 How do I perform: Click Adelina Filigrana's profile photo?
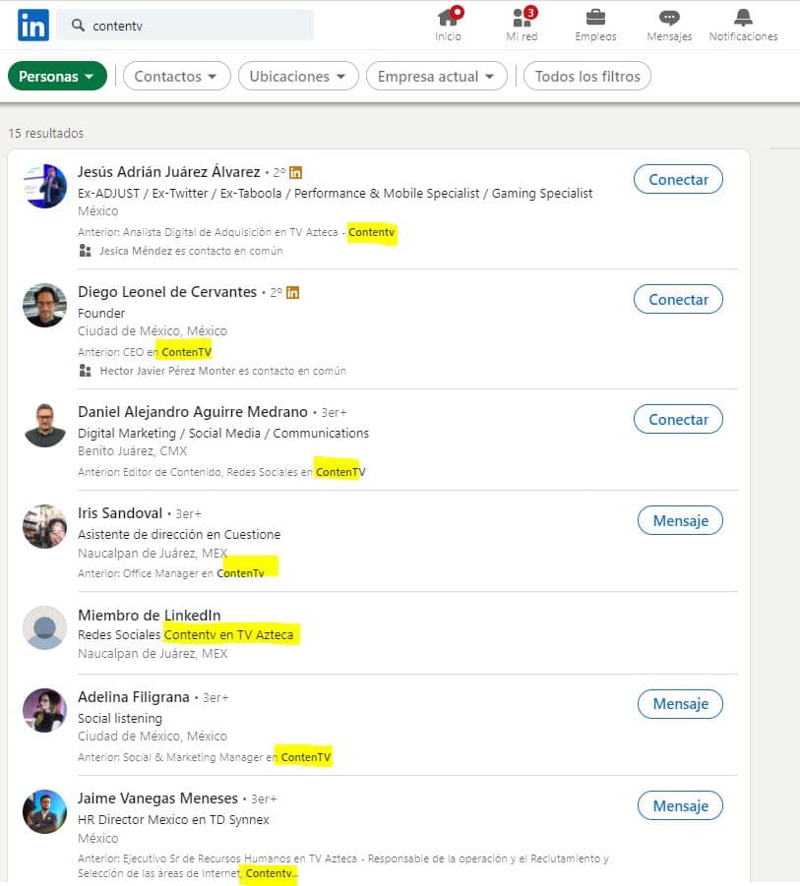click(44, 710)
